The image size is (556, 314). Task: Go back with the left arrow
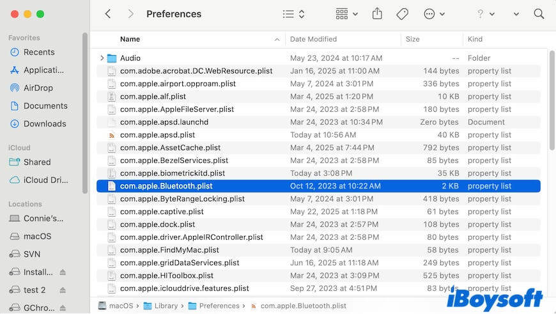107,13
